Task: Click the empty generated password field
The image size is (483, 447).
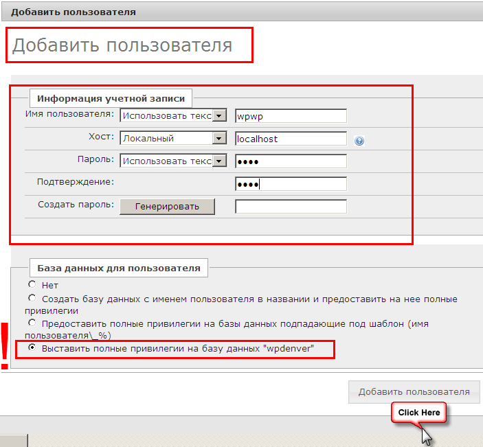Action: (x=291, y=207)
